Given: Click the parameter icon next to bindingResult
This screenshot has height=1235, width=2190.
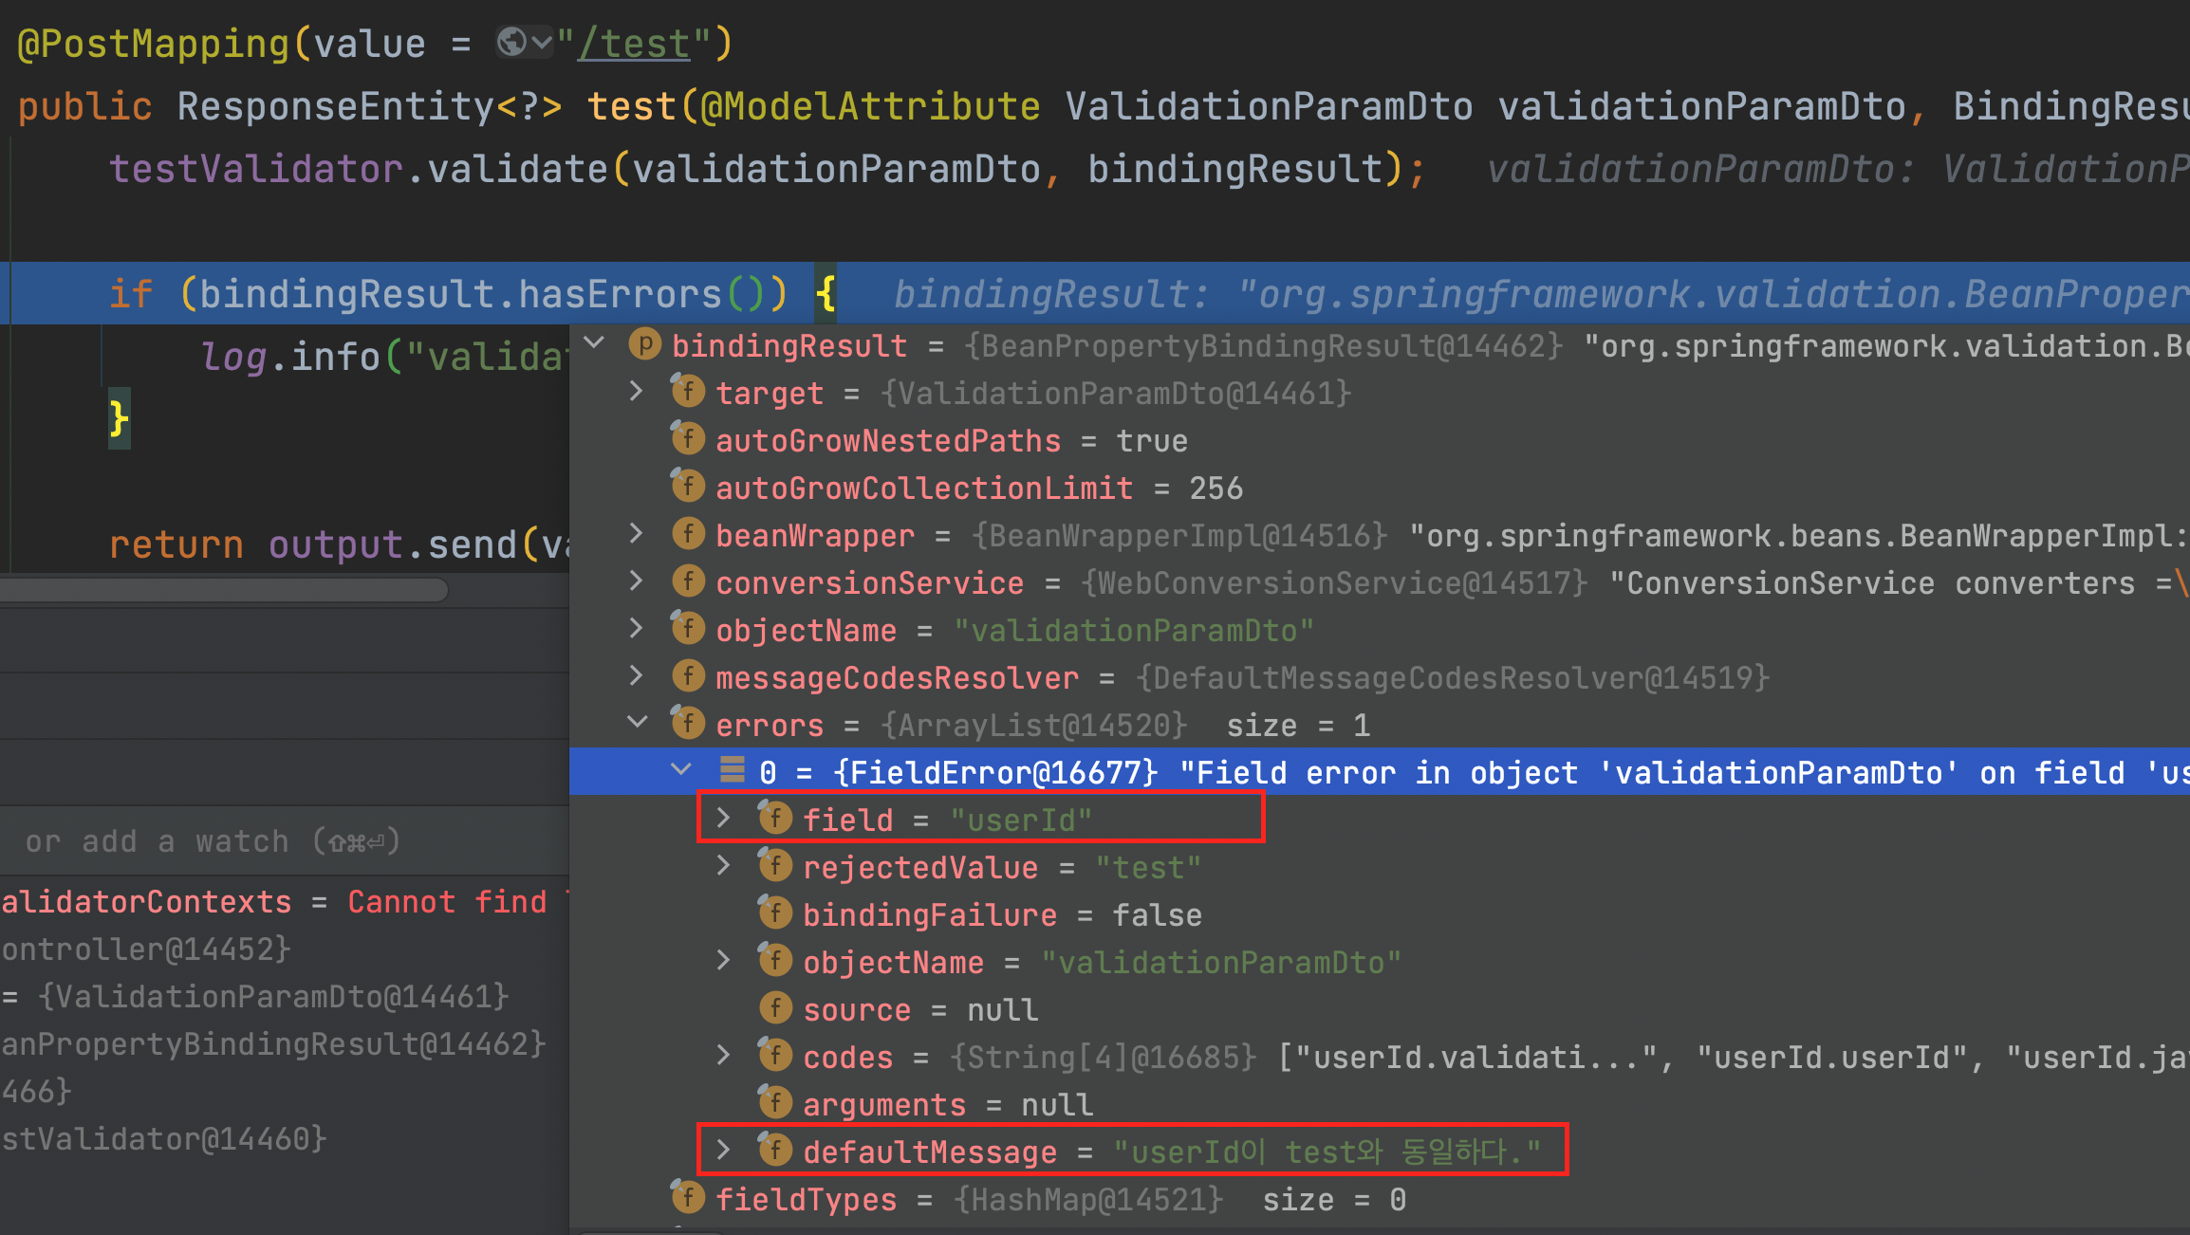Looking at the screenshot, I should point(645,344).
